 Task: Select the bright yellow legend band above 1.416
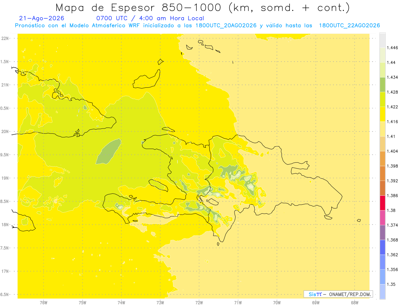pyautogui.click(x=382, y=114)
